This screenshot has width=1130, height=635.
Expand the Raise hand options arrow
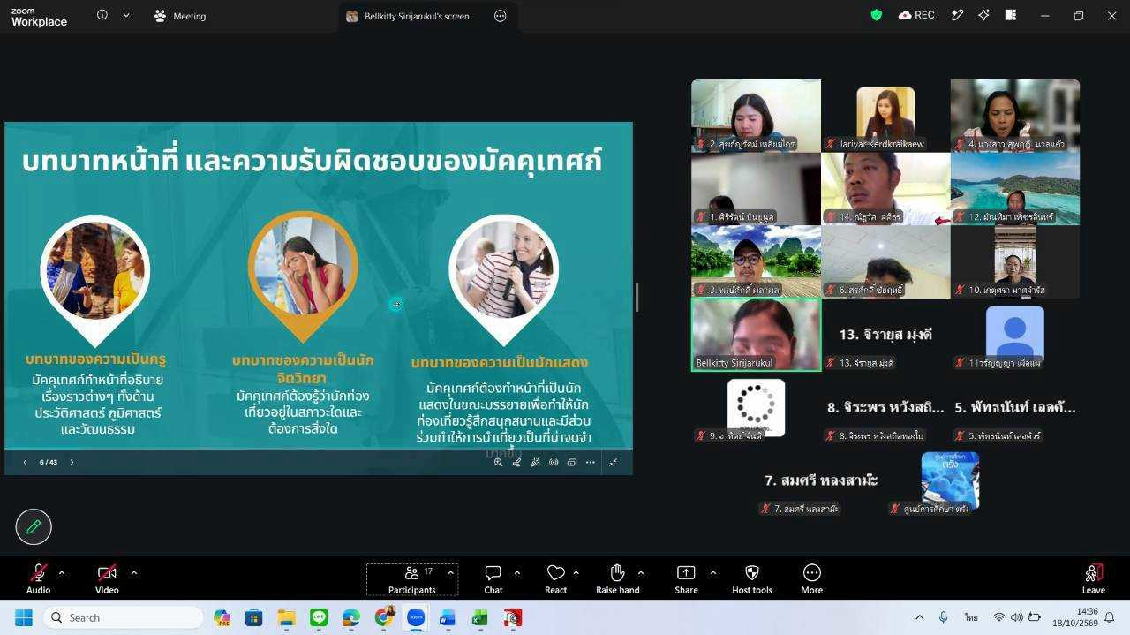(x=641, y=572)
